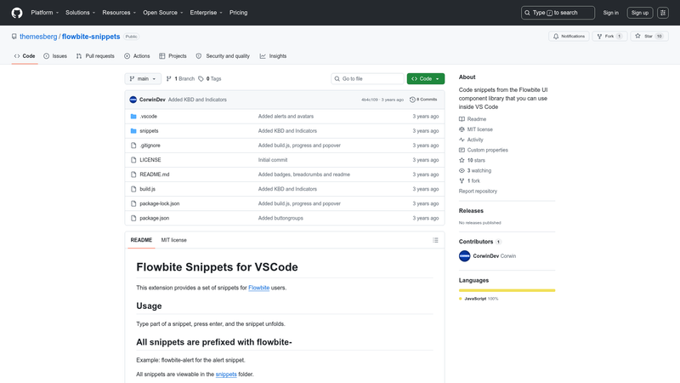
Task: Click the Flowbite link in README
Action: tap(259, 288)
